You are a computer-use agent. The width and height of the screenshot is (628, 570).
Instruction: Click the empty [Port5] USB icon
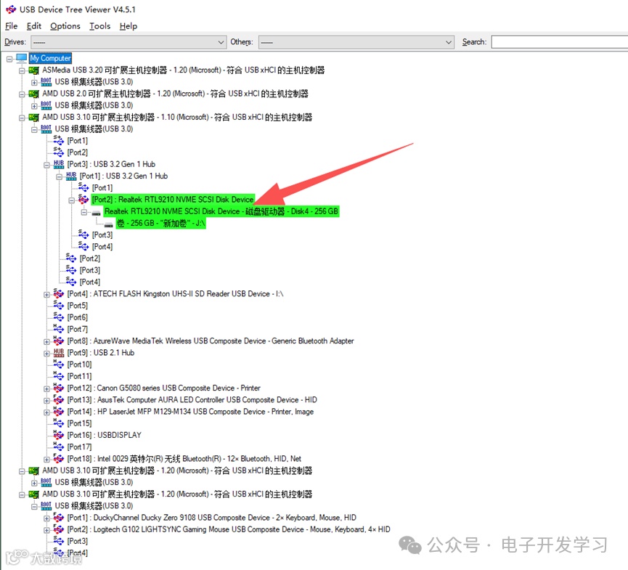click(59, 305)
